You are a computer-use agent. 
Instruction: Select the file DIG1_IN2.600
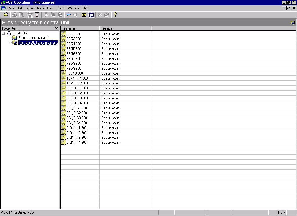(77, 133)
